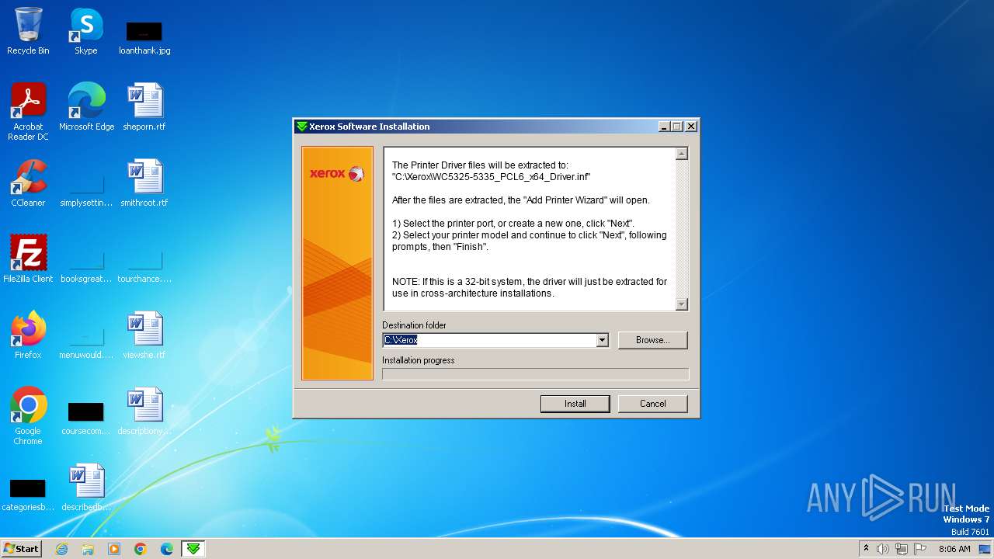
Task: Select the sheporn.rtf document icon
Action: [144, 107]
